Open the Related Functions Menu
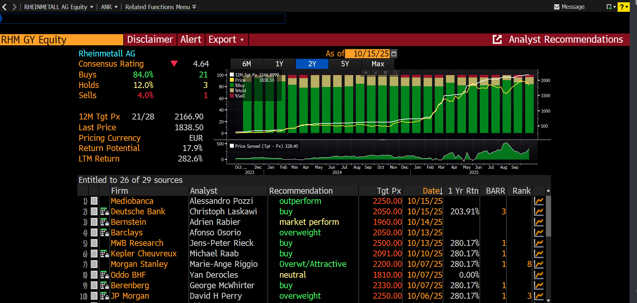 click(x=160, y=7)
